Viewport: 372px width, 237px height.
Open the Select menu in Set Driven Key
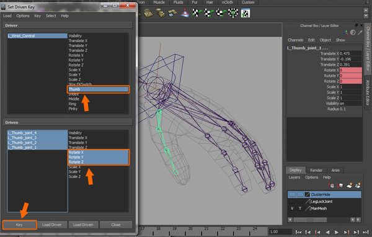[51, 16]
